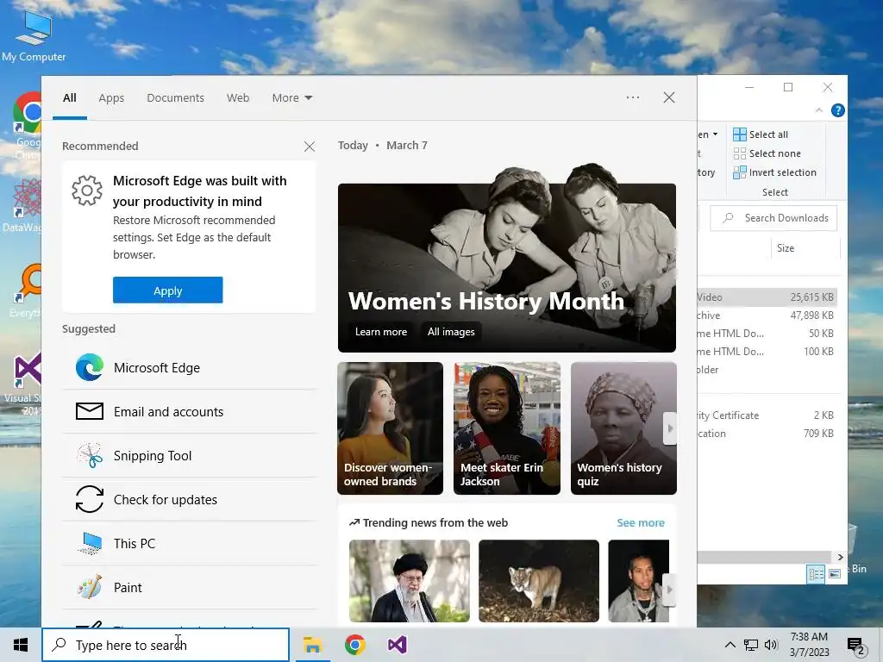Switch Explorer to details view icon
The image size is (883, 662).
point(816,573)
